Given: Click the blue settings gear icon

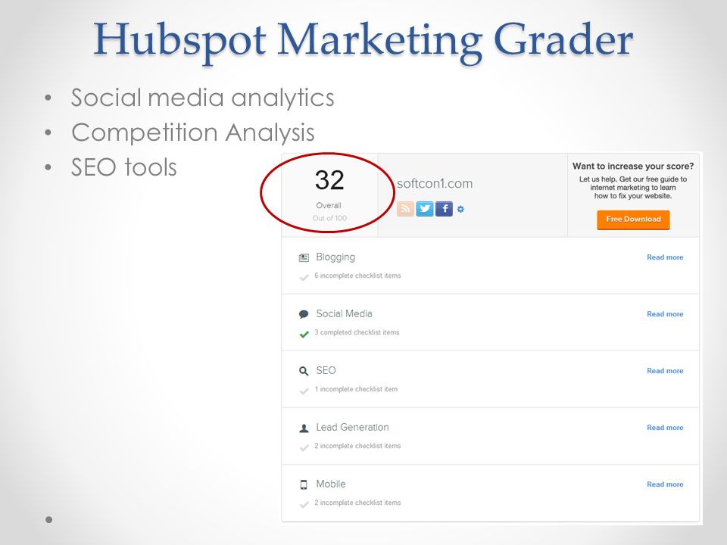Looking at the screenshot, I should [x=460, y=209].
